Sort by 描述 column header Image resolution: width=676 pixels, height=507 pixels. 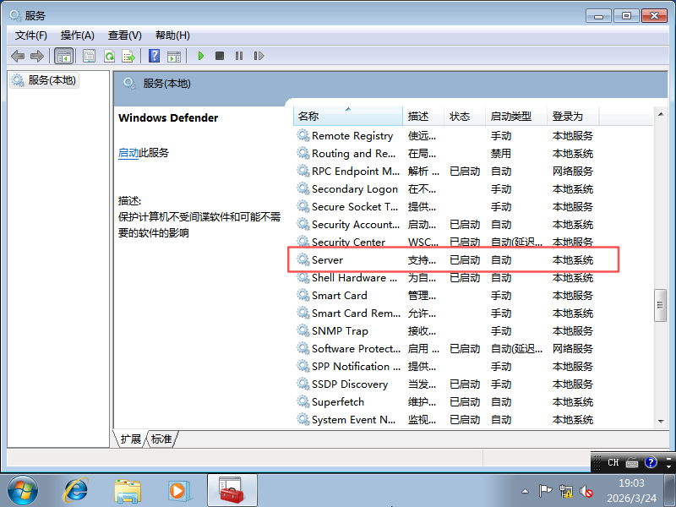423,117
